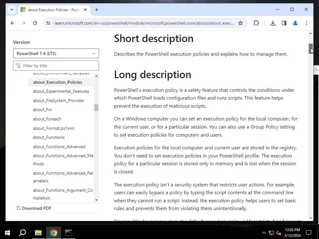The height and width of the screenshot is (239, 319).
Task: Reload the Microsoft Learn page
Action: click(35, 23)
